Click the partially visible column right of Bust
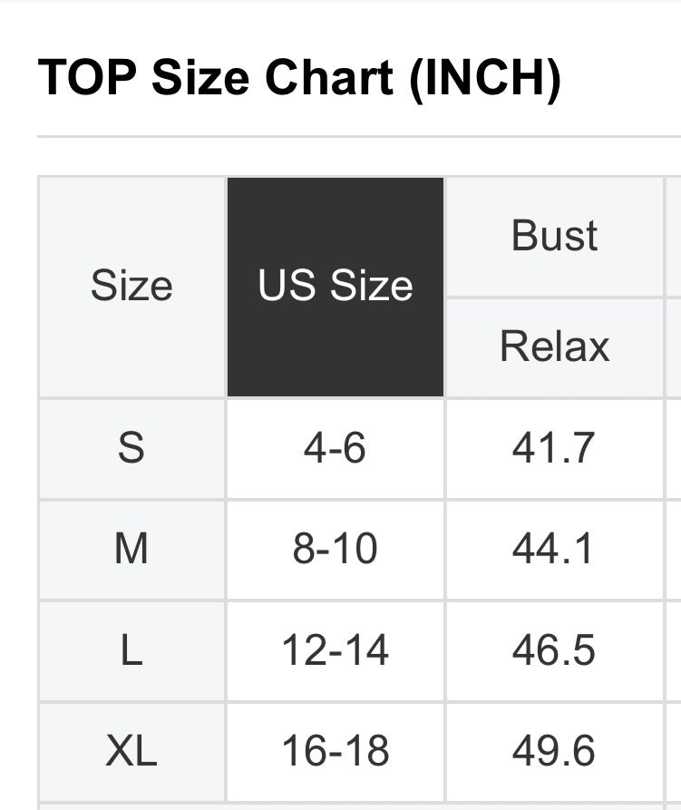The height and width of the screenshot is (810, 681). [675, 236]
